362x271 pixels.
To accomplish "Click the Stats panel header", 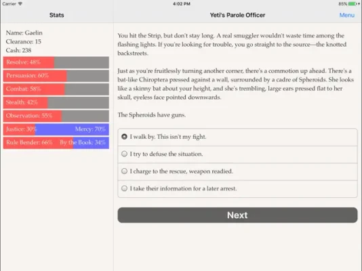I will click(56, 15).
